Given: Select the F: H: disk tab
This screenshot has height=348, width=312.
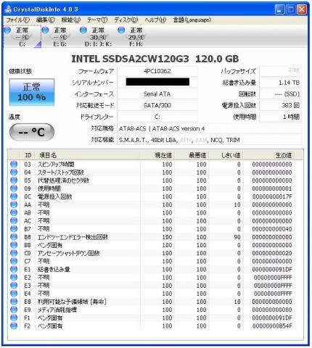Looking at the screenshot, I should click(136, 37).
